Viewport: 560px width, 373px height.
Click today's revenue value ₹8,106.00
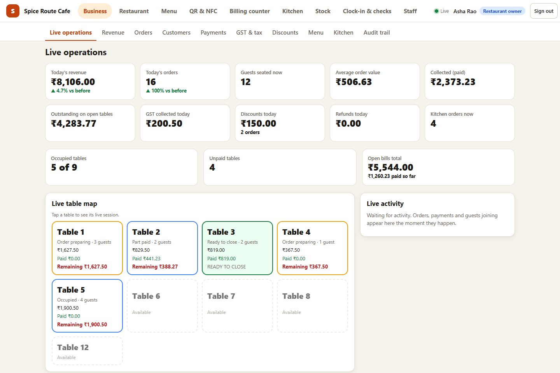73,82
